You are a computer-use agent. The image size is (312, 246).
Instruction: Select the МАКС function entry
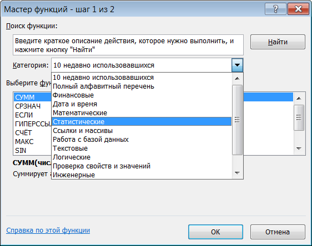tap(24, 142)
